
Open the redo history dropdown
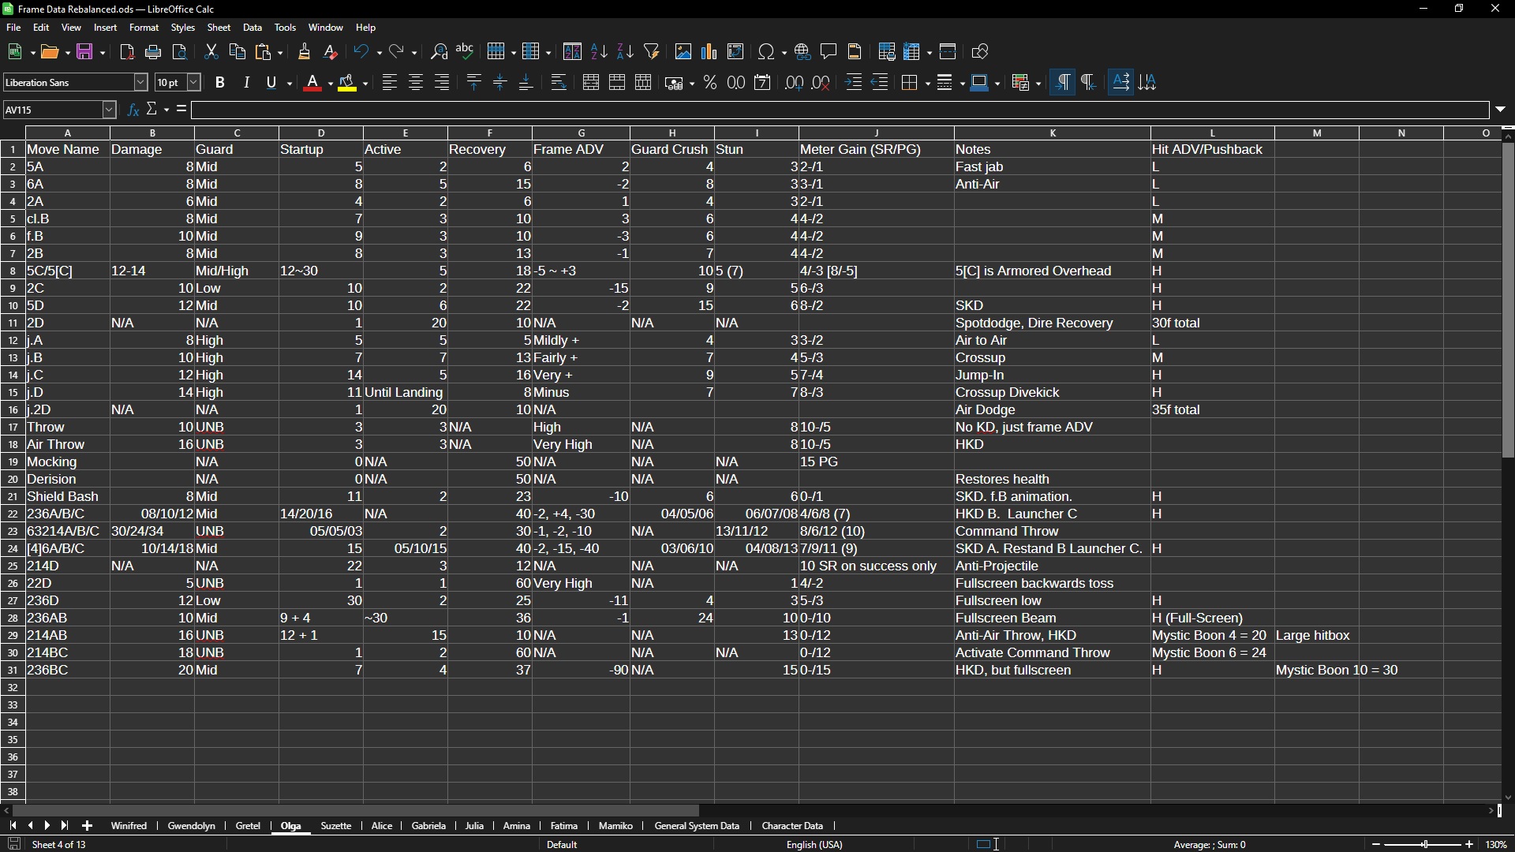point(414,52)
